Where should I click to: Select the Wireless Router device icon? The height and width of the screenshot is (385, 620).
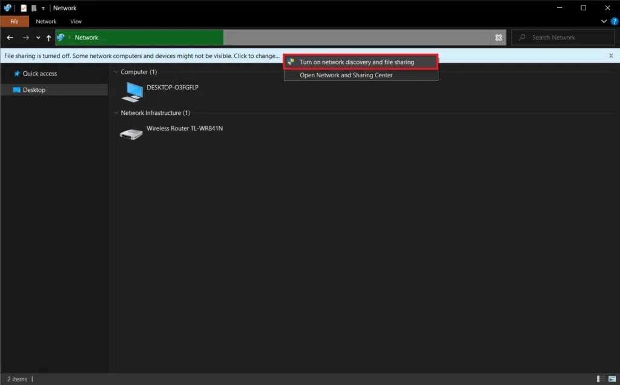(131, 134)
